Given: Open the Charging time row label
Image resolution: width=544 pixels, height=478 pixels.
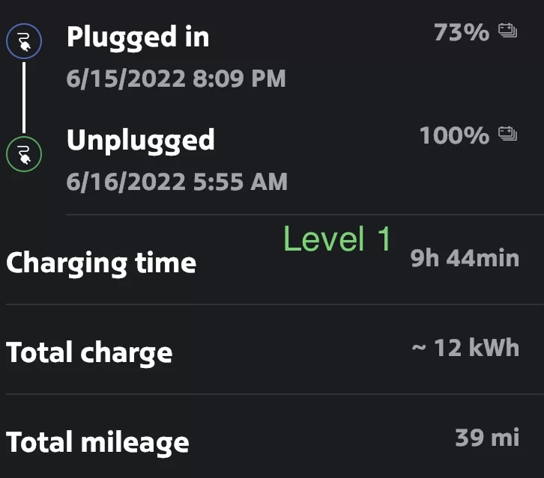Looking at the screenshot, I should pyautogui.click(x=101, y=263).
